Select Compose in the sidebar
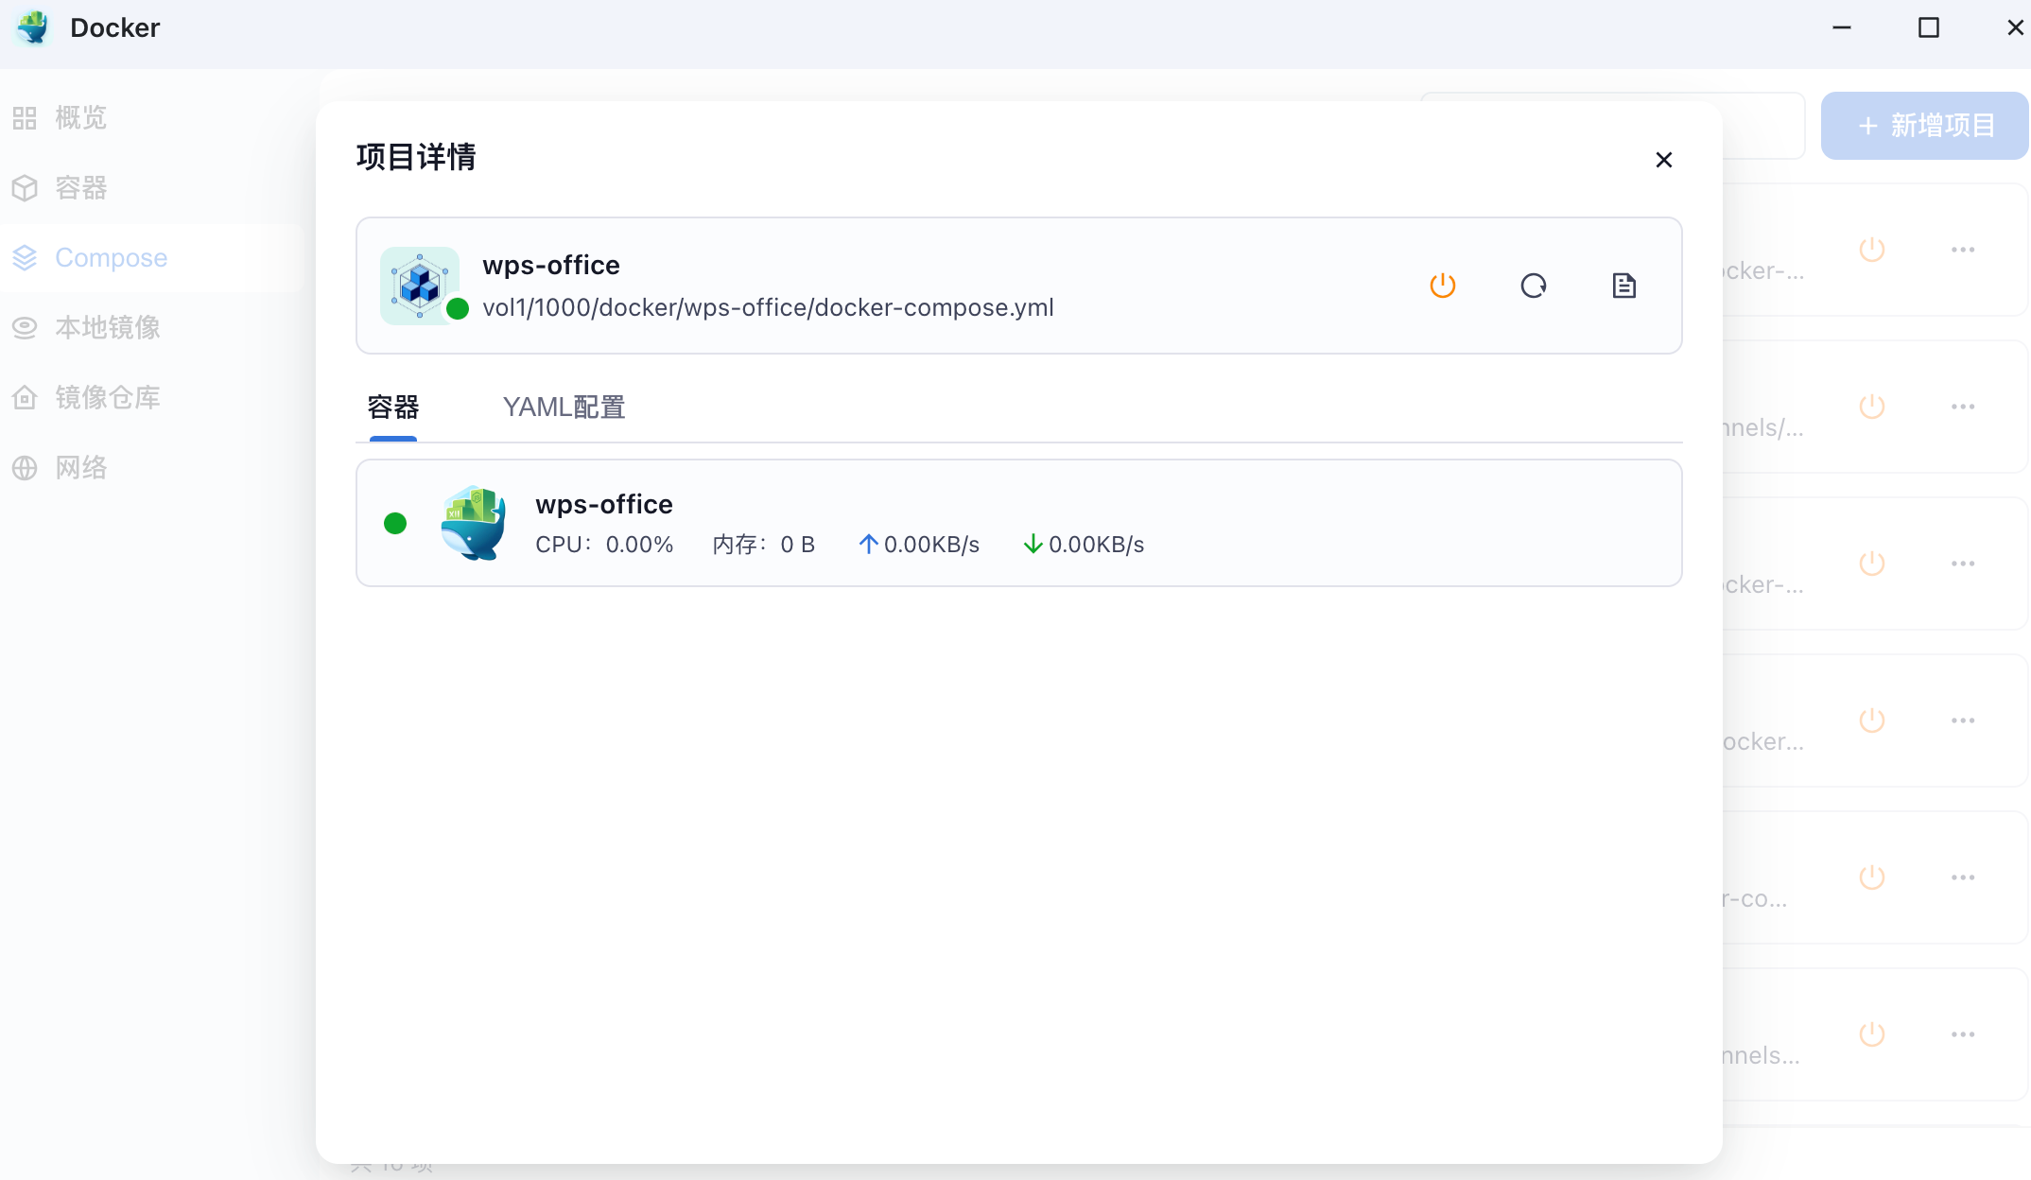The height and width of the screenshot is (1180, 2031). click(111, 258)
